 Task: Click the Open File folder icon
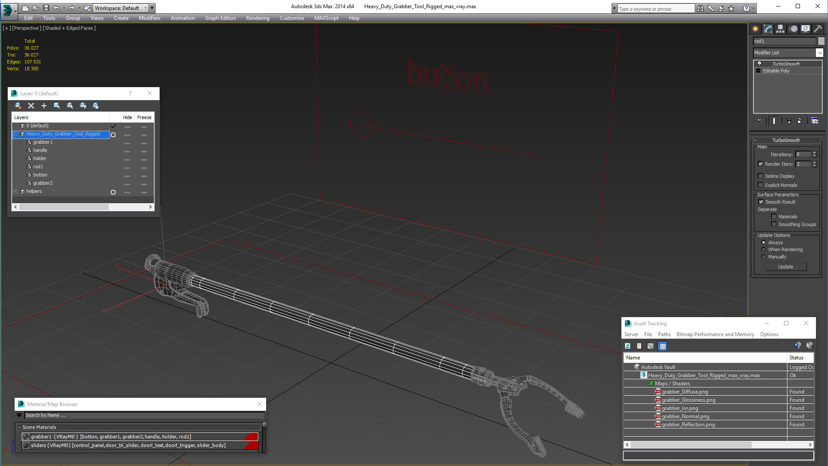pyautogui.click(x=36, y=8)
